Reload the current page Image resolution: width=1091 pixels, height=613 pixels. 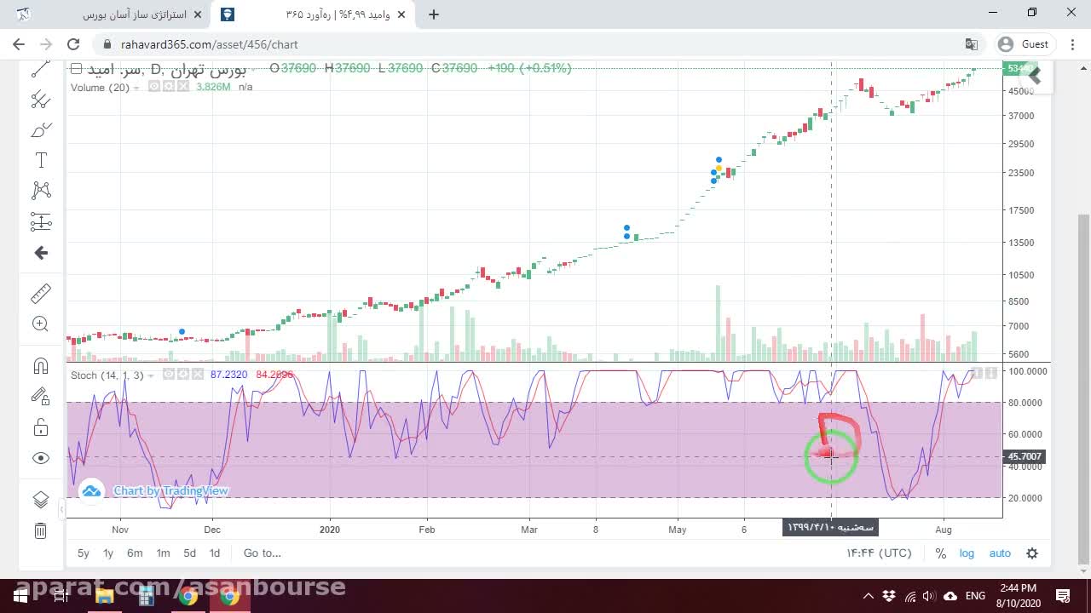[x=73, y=44]
